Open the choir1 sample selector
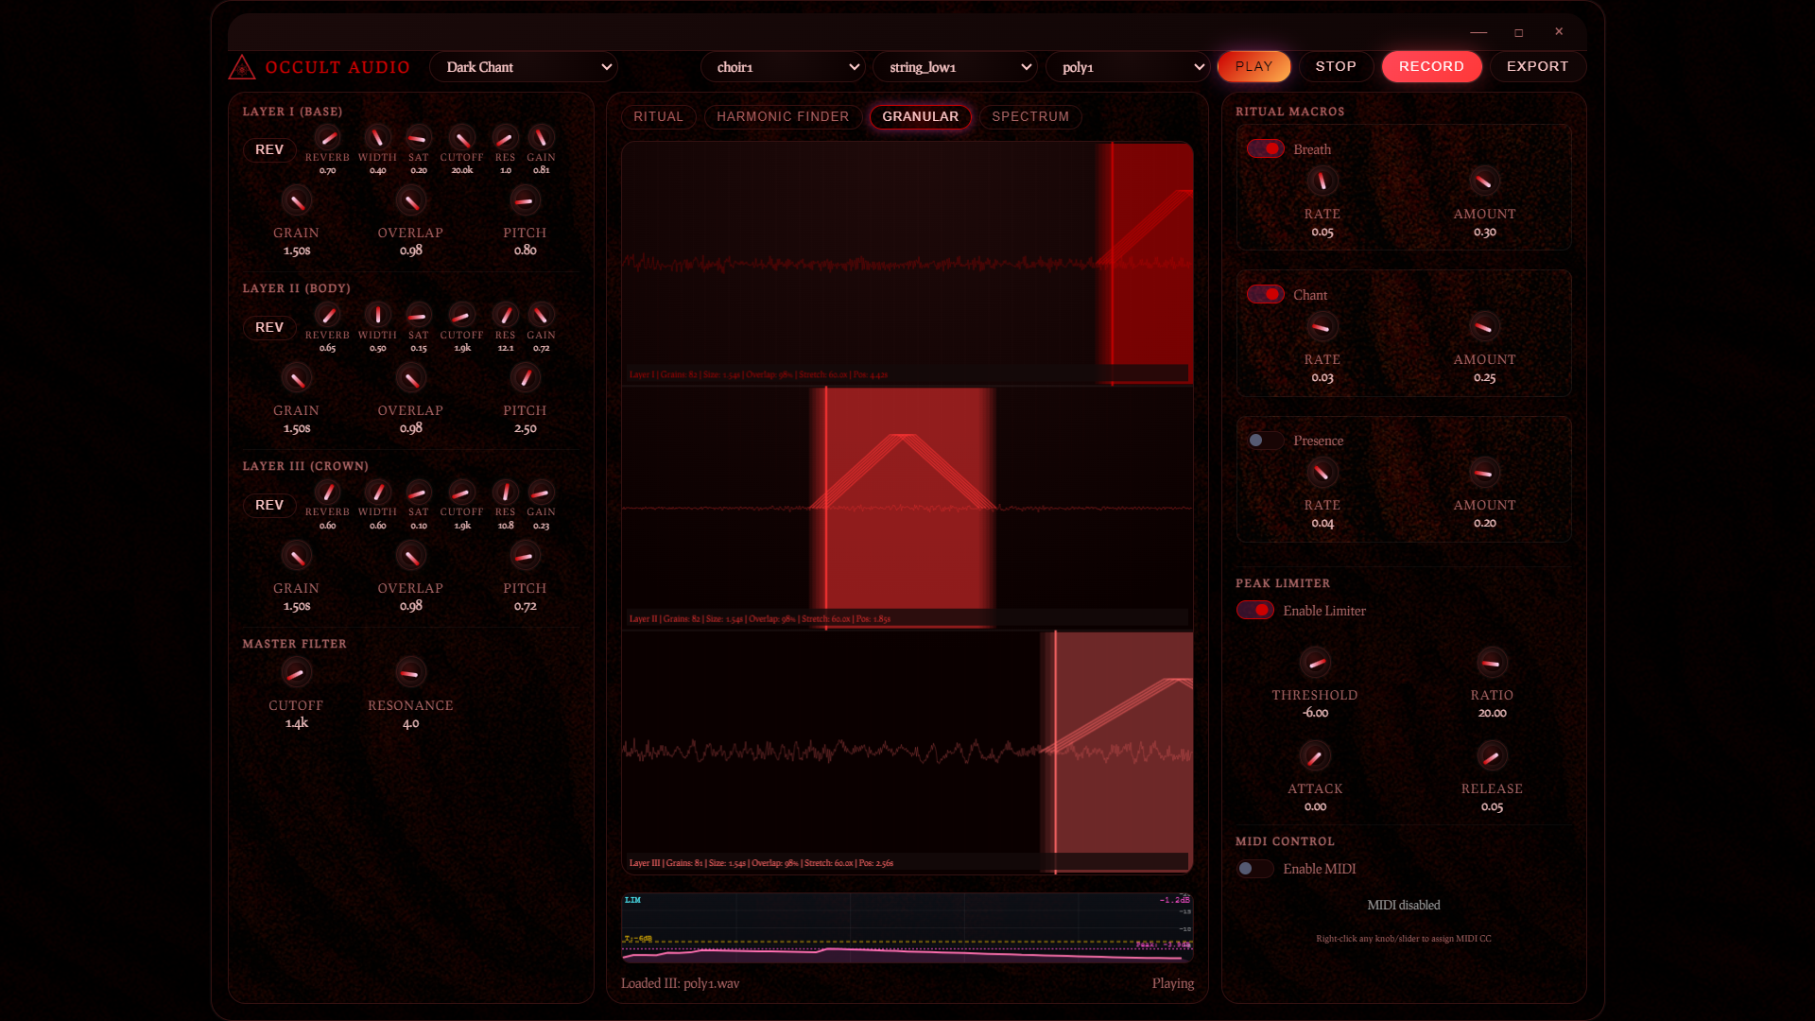Image resolution: width=1815 pixels, height=1021 pixels. [x=783, y=66]
